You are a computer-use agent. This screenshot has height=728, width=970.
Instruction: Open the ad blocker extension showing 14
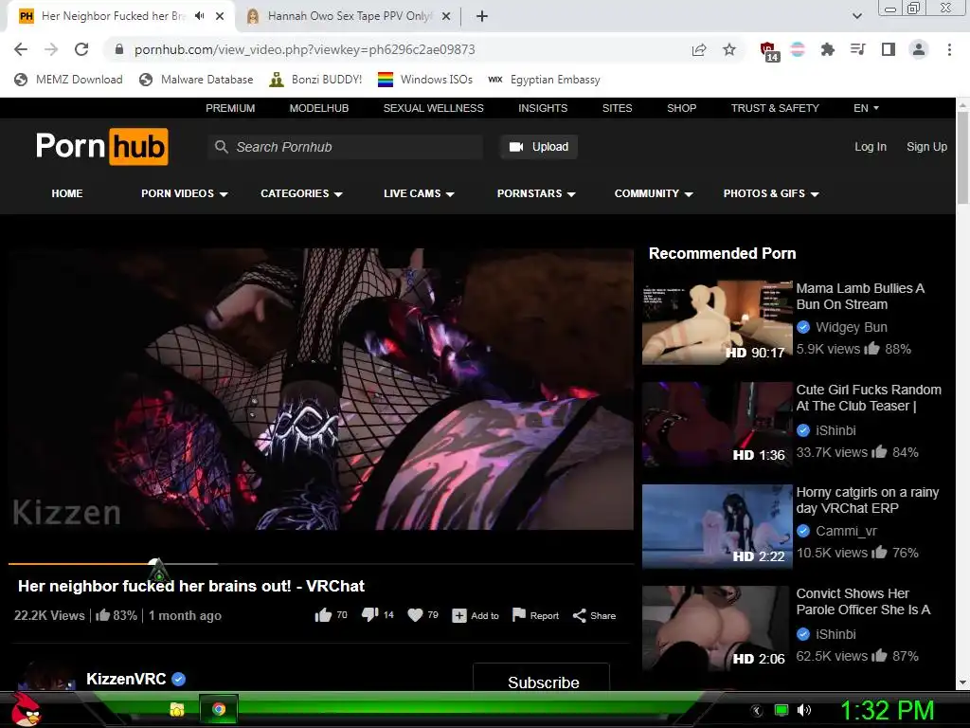[769, 51]
